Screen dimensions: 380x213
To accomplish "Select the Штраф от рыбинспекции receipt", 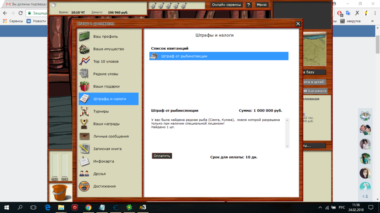I will click(218, 56).
